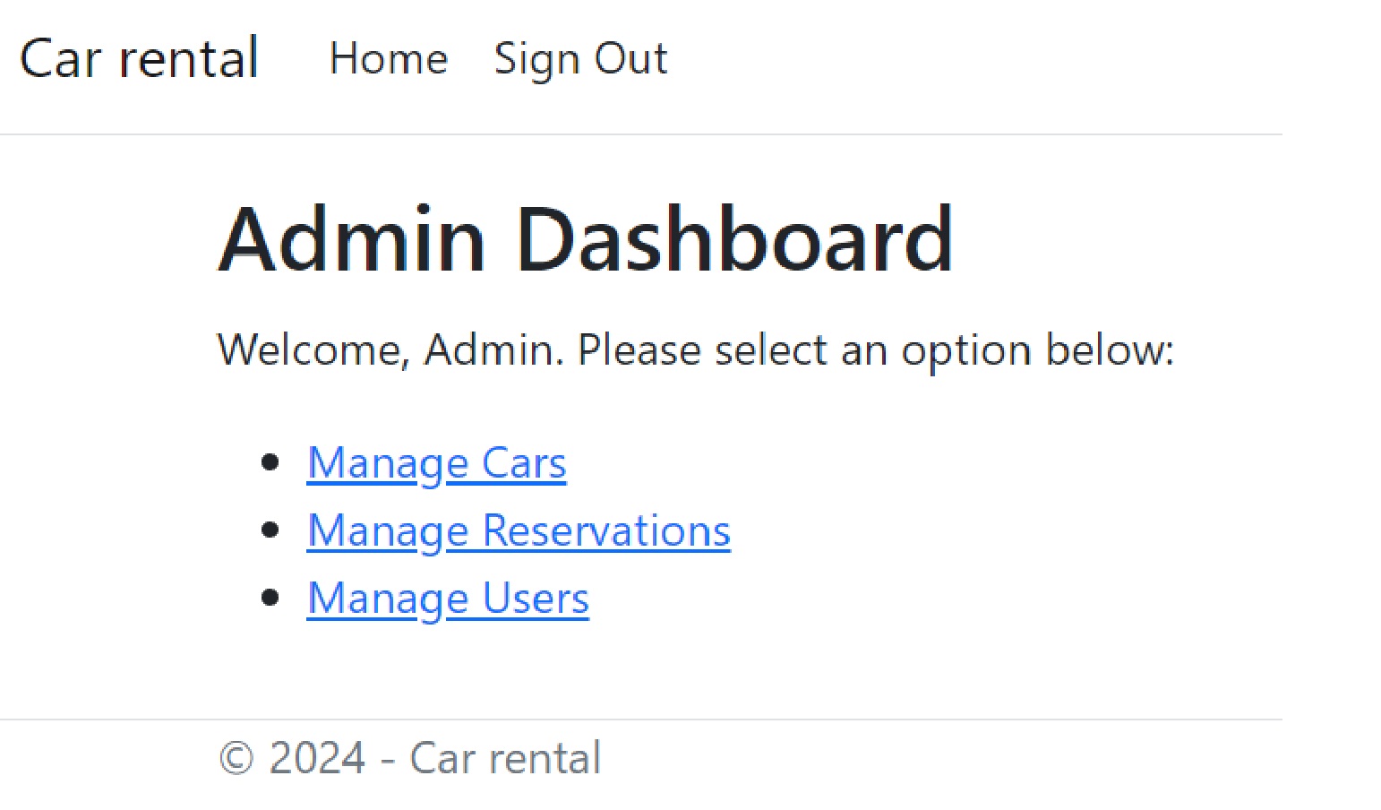
Task: Open the Manage Cars link
Action: 436,463
